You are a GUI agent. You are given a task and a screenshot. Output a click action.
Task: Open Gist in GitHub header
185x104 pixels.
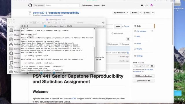click(x=103, y=5)
